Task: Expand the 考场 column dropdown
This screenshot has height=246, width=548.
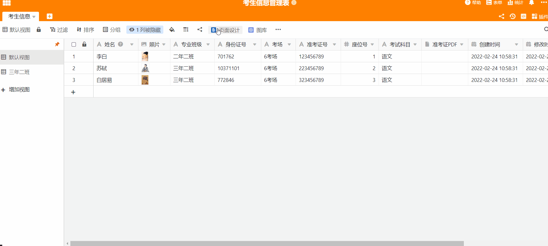Action: pyautogui.click(x=289, y=45)
